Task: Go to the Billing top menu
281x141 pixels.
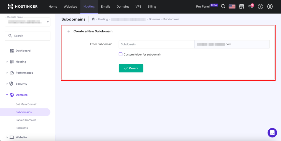Action: click(x=152, y=7)
